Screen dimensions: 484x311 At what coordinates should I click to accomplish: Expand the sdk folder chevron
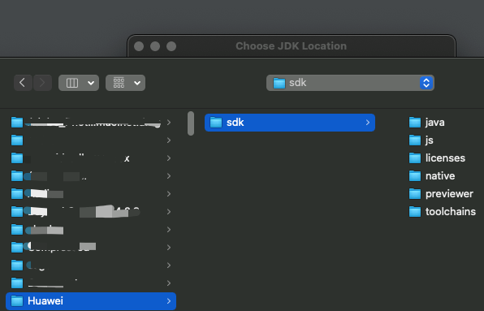368,123
